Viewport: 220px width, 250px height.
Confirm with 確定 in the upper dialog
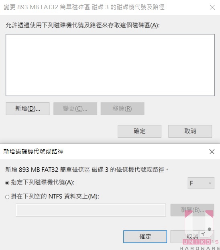coord(139,131)
